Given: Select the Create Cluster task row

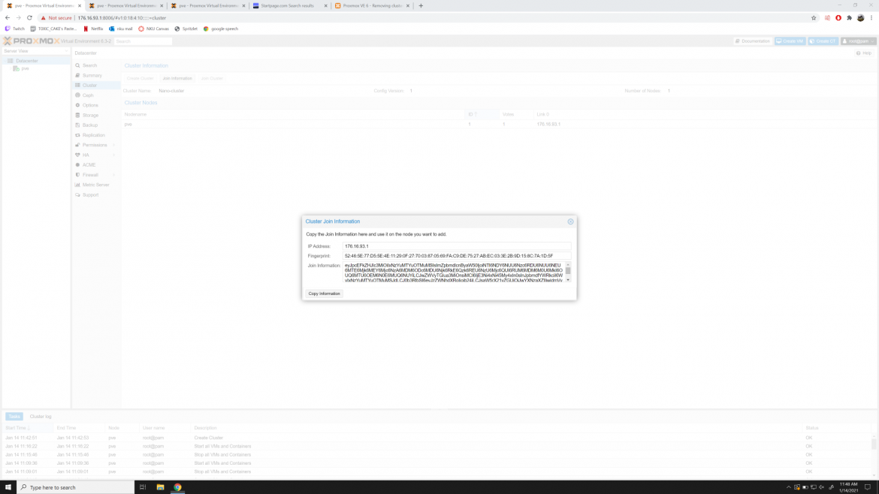Looking at the screenshot, I should tap(437, 438).
